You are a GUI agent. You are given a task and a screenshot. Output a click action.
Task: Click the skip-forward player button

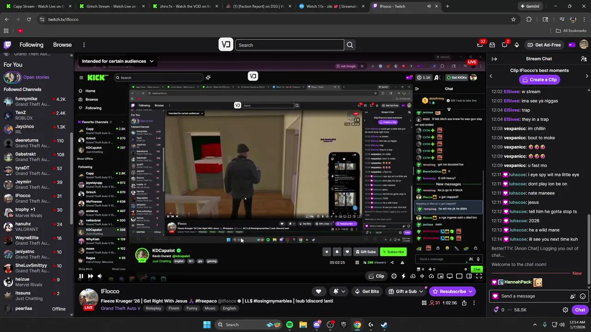pos(90,276)
